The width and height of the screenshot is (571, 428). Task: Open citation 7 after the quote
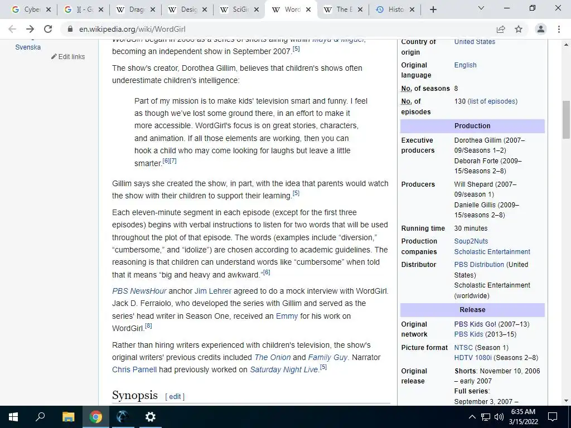173,160
